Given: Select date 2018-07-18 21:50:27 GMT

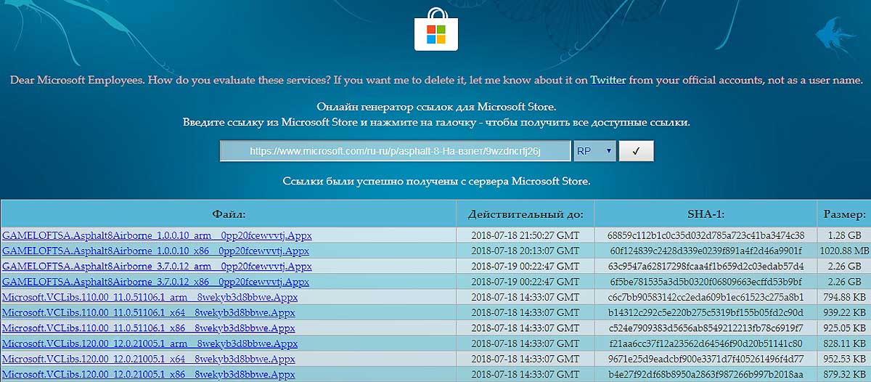Looking at the screenshot, I should (x=526, y=235).
